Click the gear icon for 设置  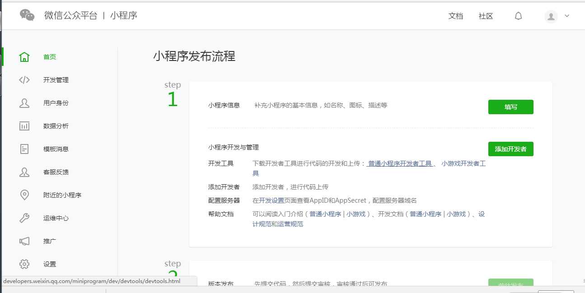tap(24, 264)
